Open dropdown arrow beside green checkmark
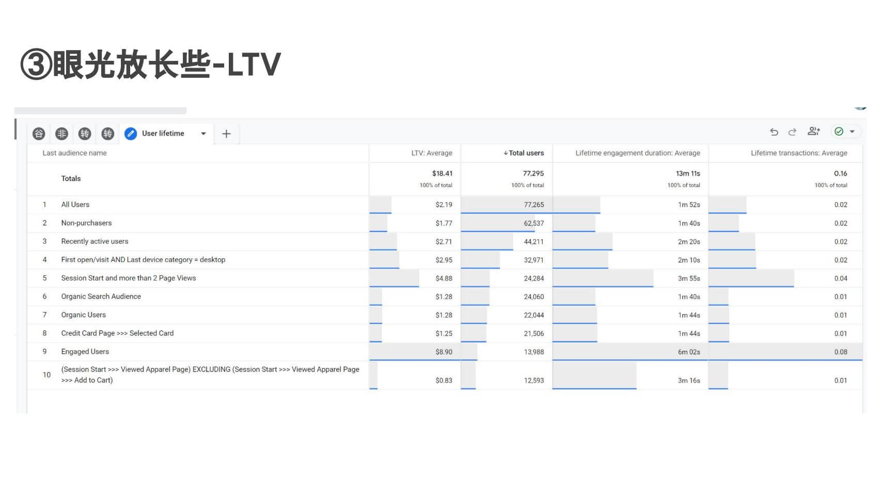This screenshot has height=495, width=881. point(852,131)
